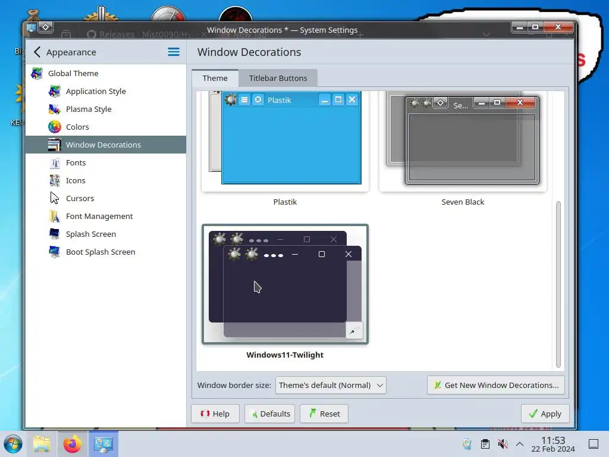
Task: Switch to the System Settings taskbar entry
Action: point(103,444)
